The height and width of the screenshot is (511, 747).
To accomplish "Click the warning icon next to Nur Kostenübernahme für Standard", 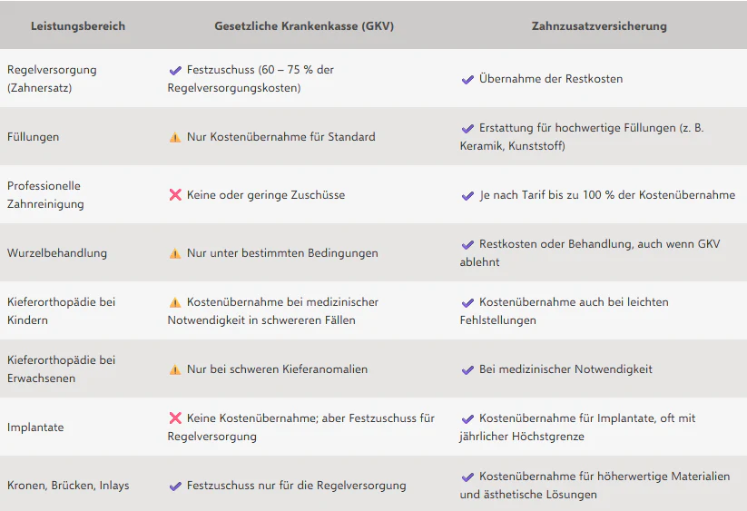I will (175, 138).
